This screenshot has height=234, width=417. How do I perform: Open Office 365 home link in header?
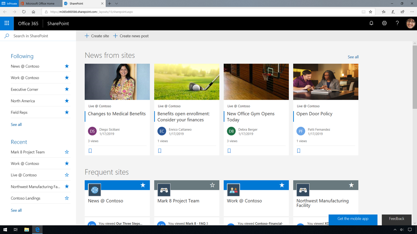pos(28,23)
